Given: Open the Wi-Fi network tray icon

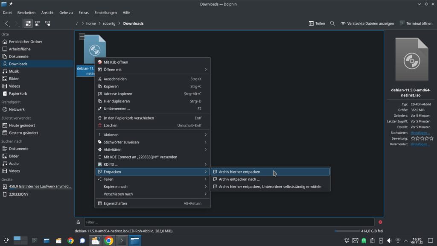Looking at the screenshot, I should (x=398, y=241).
